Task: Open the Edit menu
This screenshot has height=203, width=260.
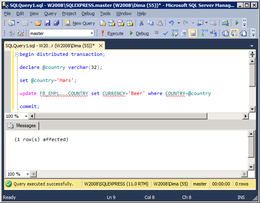Action: [x=20, y=13]
